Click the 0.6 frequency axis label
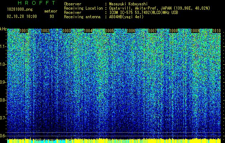Viewport: 225px width, 143px height. (x=3, y=136)
